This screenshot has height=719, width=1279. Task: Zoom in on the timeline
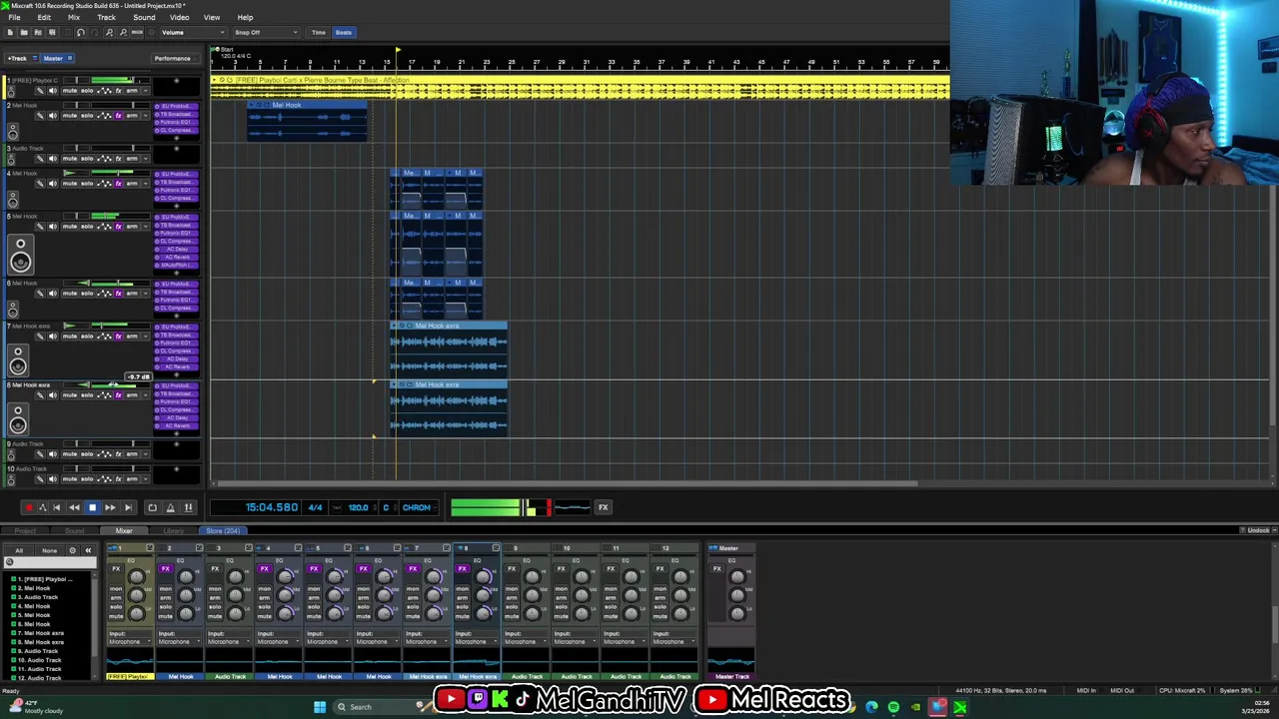point(109,32)
